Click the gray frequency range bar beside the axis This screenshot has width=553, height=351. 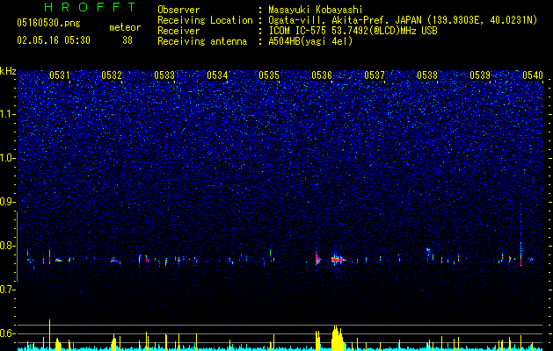tap(17, 247)
